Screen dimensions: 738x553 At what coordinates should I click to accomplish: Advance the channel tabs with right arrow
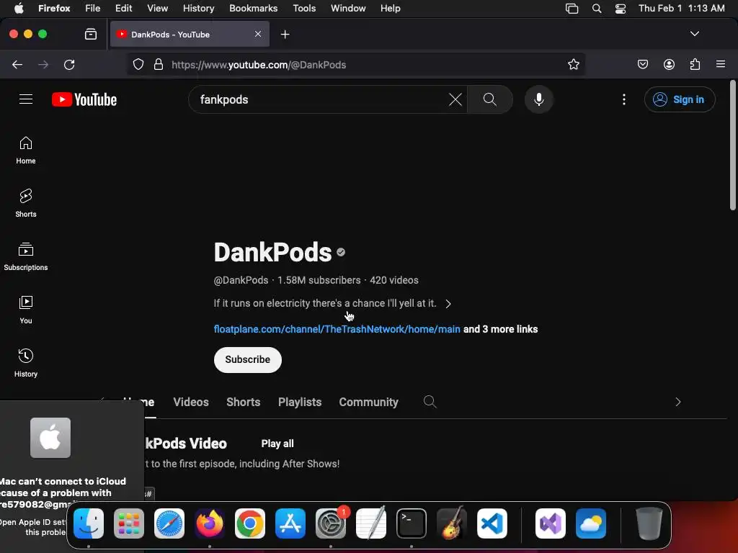tap(677, 402)
